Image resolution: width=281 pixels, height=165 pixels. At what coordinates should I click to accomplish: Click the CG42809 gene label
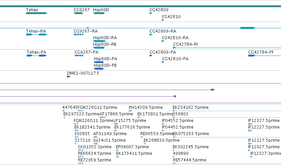(159, 10)
